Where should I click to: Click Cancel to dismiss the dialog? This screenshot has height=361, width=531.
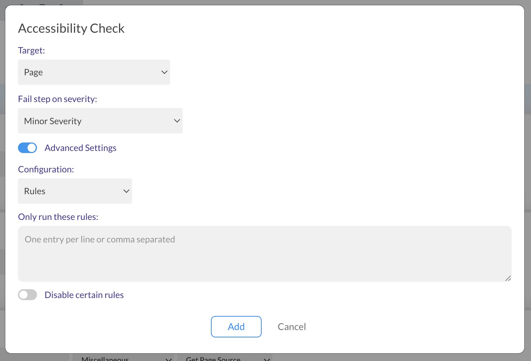(292, 327)
